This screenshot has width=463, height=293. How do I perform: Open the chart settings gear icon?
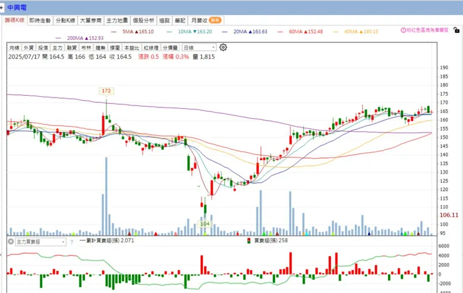tap(223, 47)
